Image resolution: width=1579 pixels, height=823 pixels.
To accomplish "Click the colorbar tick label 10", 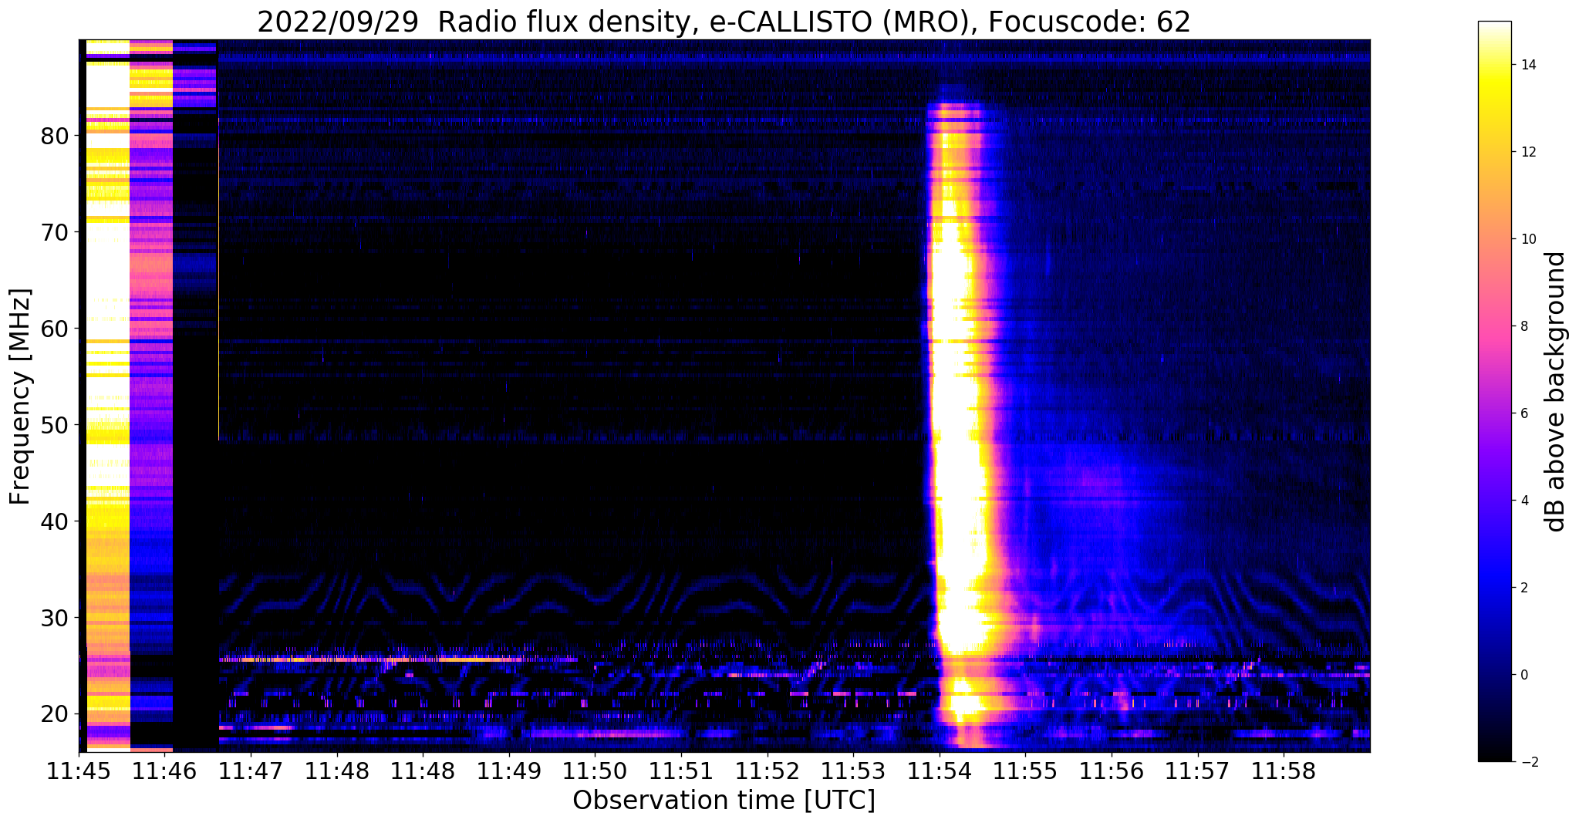I will pos(1527,239).
